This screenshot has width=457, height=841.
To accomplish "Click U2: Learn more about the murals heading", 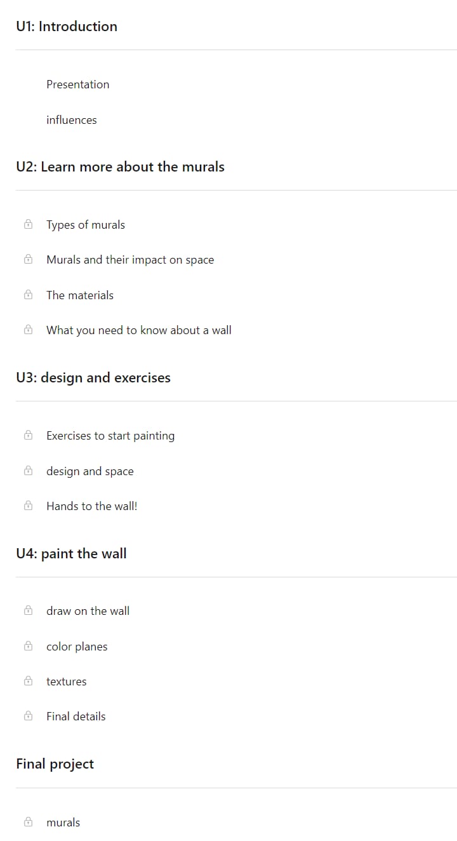I will pos(121,166).
